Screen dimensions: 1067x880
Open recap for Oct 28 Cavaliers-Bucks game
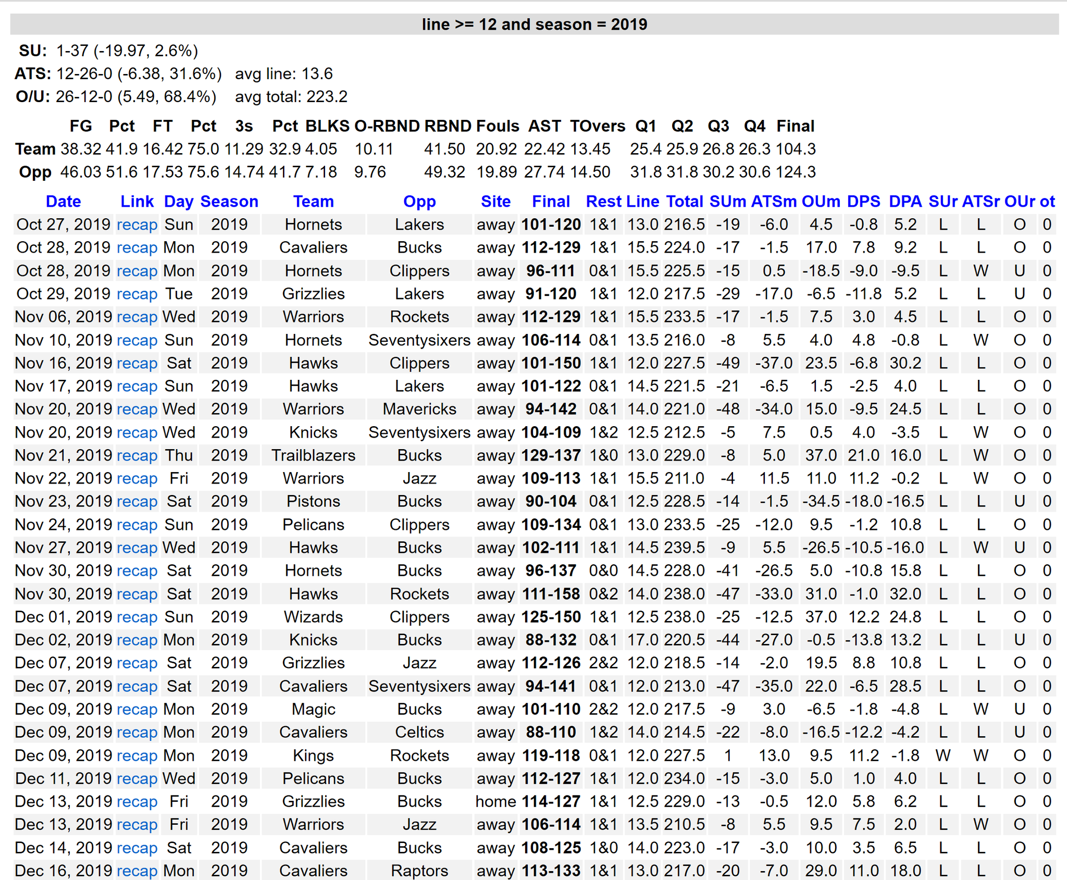pos(137,247)
